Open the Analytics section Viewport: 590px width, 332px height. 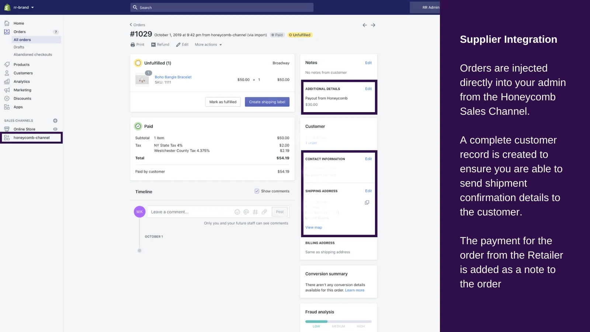[x=22, y=81]
